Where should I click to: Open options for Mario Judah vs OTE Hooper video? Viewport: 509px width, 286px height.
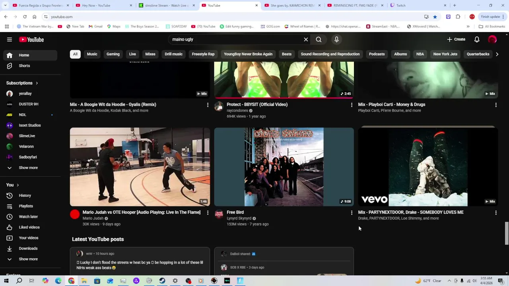(208, 213)
